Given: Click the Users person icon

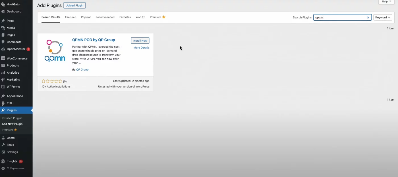Looking at the screenshot, I should coord(3,138).
